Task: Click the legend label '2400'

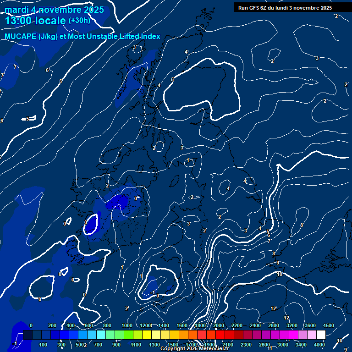Action: point(255,325)
